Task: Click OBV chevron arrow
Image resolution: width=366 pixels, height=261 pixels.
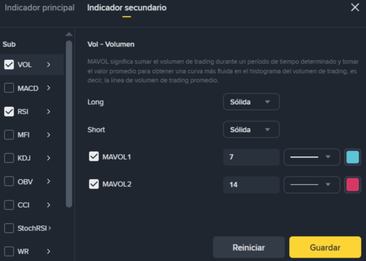Action: (49, 181)
